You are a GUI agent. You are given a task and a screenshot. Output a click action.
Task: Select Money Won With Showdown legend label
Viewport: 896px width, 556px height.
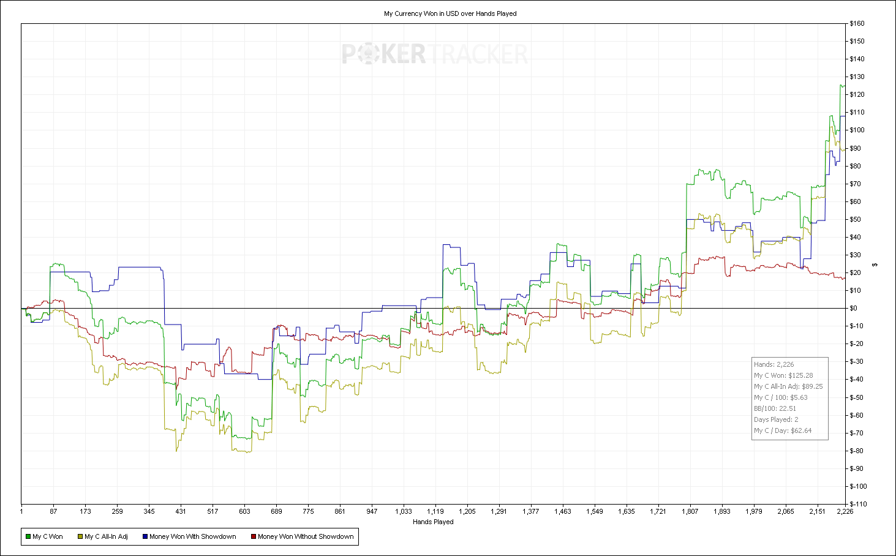pos(193,536)
